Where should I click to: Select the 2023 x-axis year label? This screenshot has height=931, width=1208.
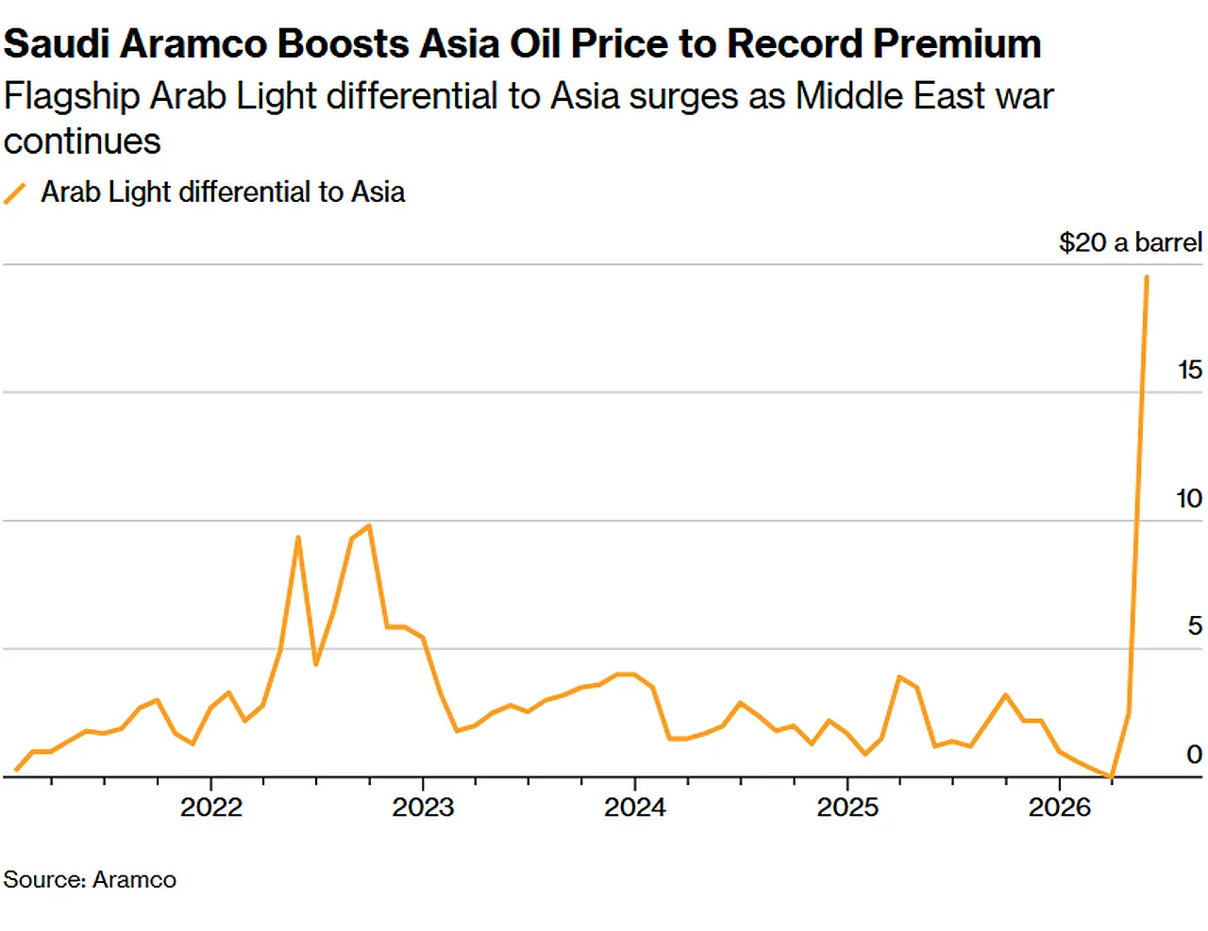pyautogui.click(x=423, y=807)
